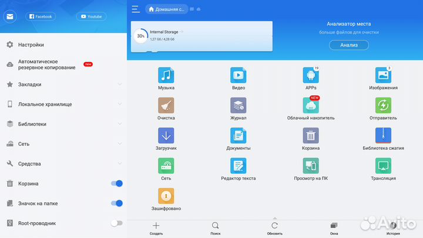Viewport: 423px width, 238px height.
Task: Expand the Закладки section
Action: pos(120,85)
